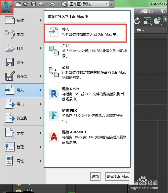Screen dimensions: 168x193
Task: Open the Redo history dropdown arrow
Action: [58, 4]
